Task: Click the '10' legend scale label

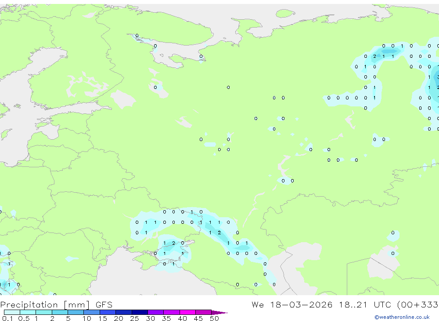Action: [87, 318]
